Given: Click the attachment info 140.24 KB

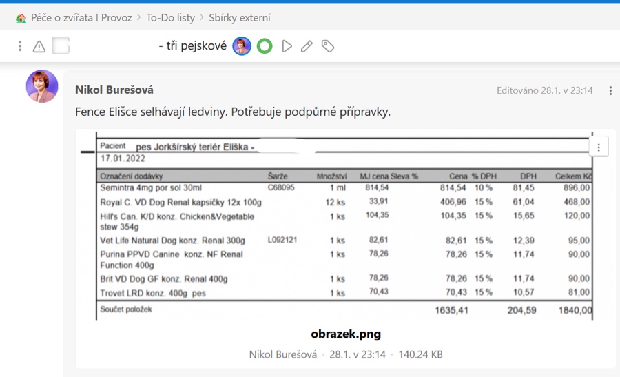Looking at the screenshot, I should click(x=420, y=354).
